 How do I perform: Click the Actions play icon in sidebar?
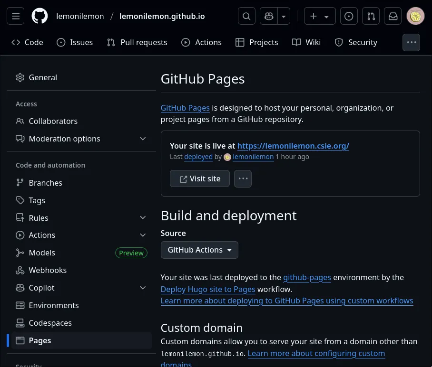pyautogui.click(x=20, y=235)
